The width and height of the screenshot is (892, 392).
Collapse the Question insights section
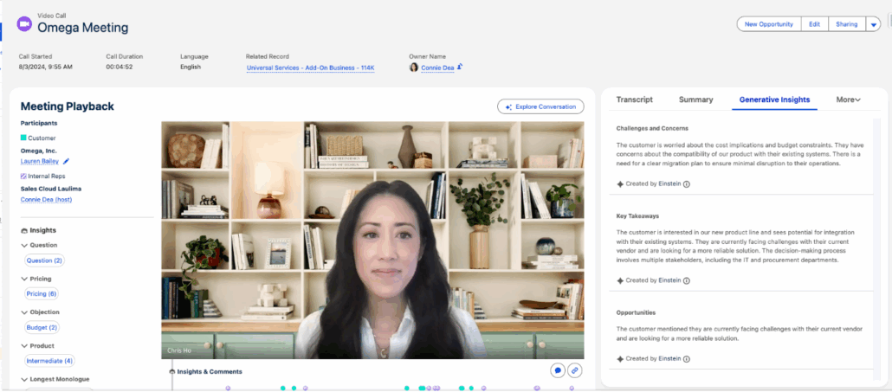point(23,246)
